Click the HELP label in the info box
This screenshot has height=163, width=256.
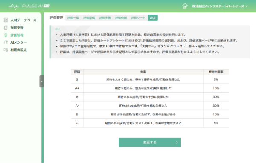point(57,29)
